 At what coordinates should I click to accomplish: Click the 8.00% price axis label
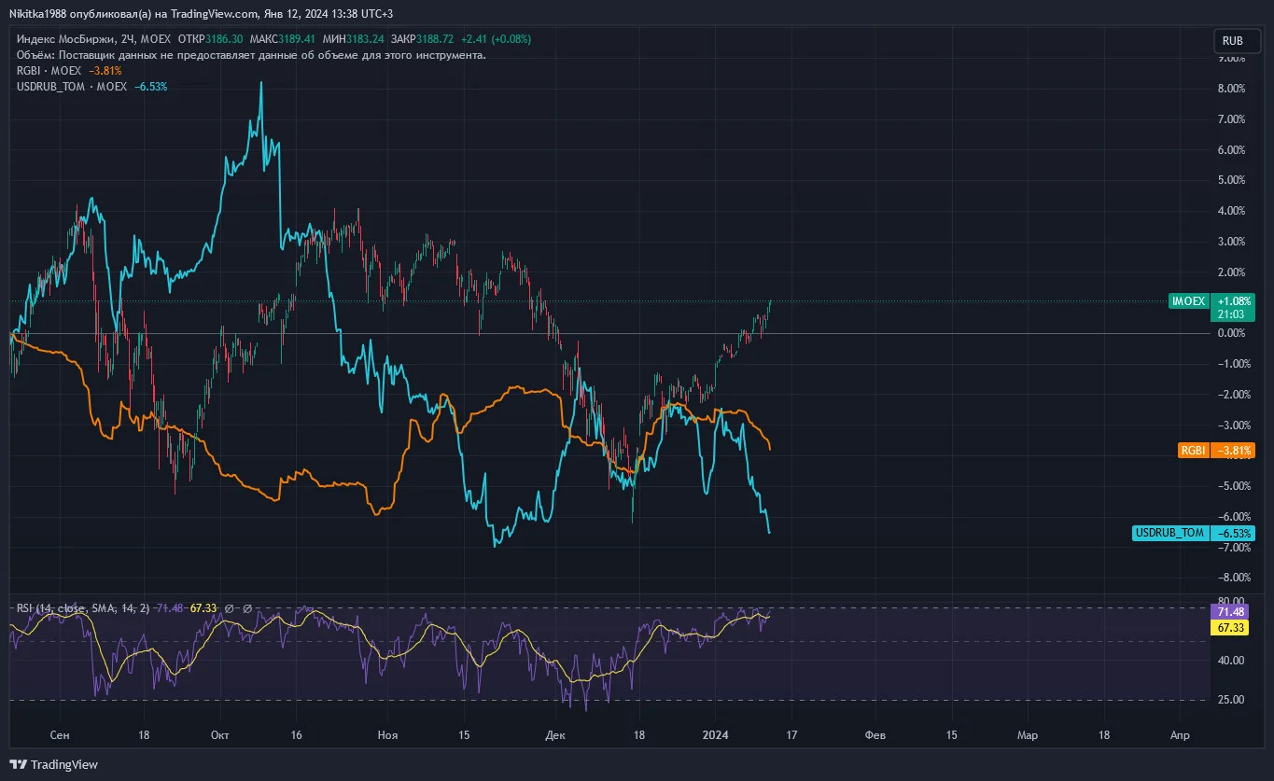click(1232, 89)
